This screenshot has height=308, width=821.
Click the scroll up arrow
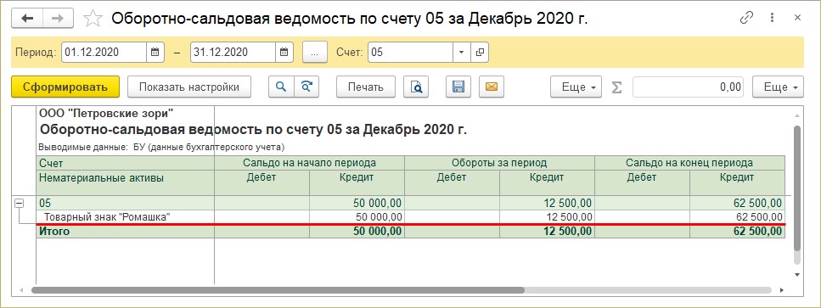tap(797, 115)
